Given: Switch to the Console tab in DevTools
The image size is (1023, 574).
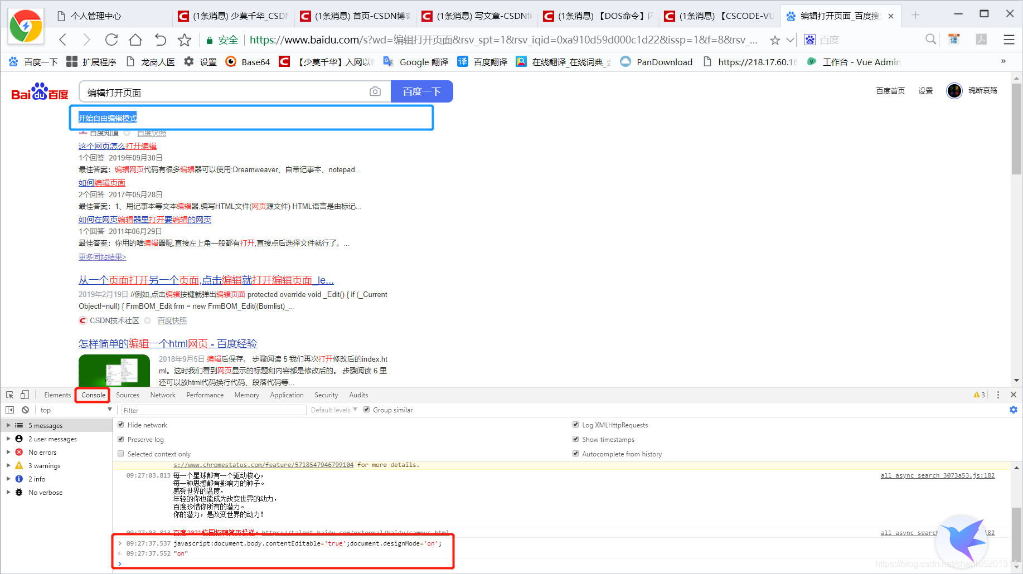Looking at the screenshot, I should click(93, 395).
